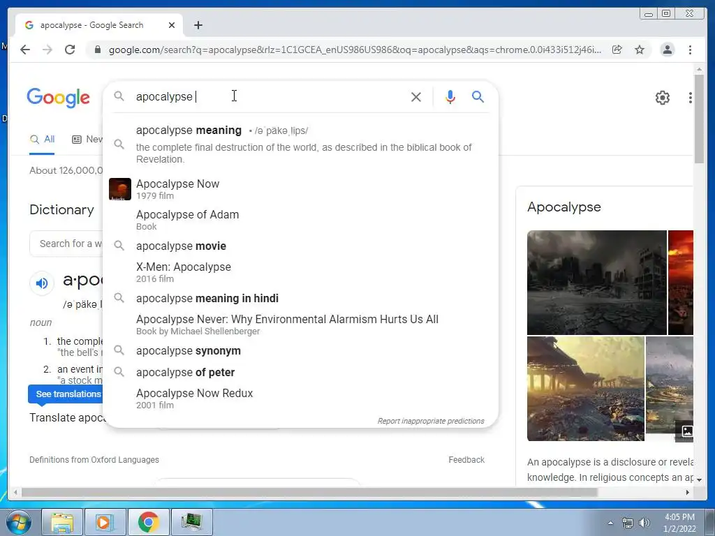Viewport: 715px width, 536px height.
Task: Submit search with blue magnifier icon
Action: 478,96
